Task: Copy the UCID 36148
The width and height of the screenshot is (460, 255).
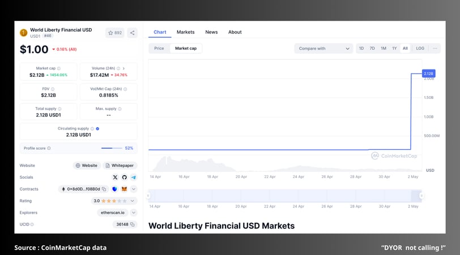Action: 133,224
